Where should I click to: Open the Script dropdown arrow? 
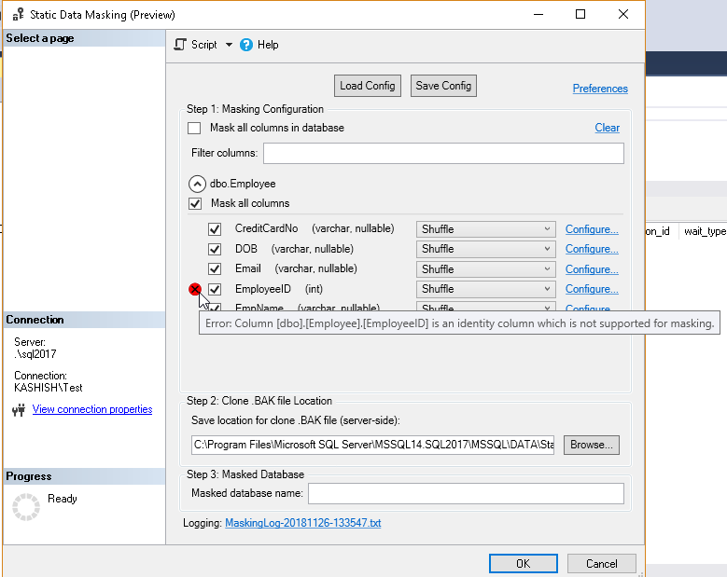[229, 45]
